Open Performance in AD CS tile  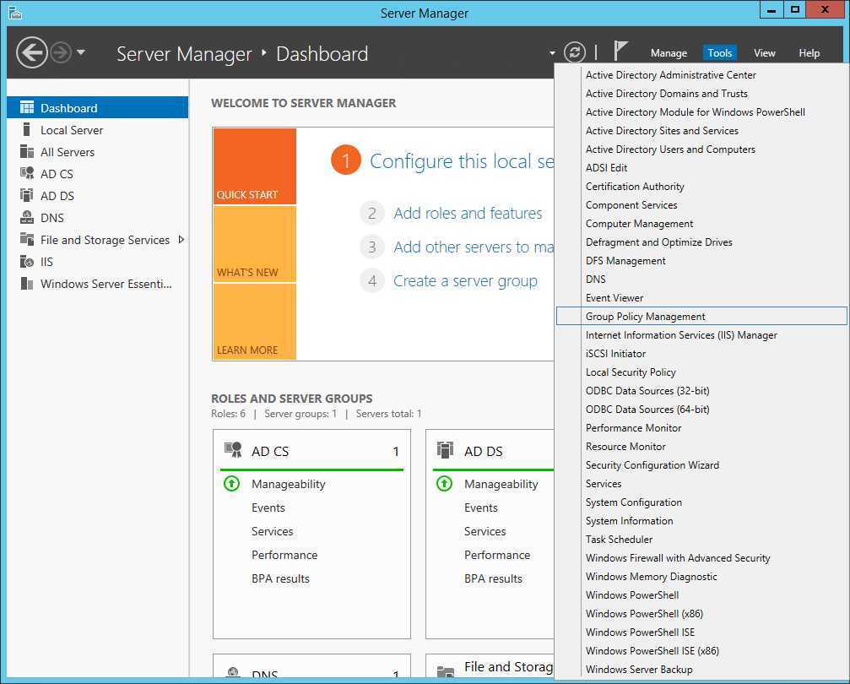click(284, 555)
